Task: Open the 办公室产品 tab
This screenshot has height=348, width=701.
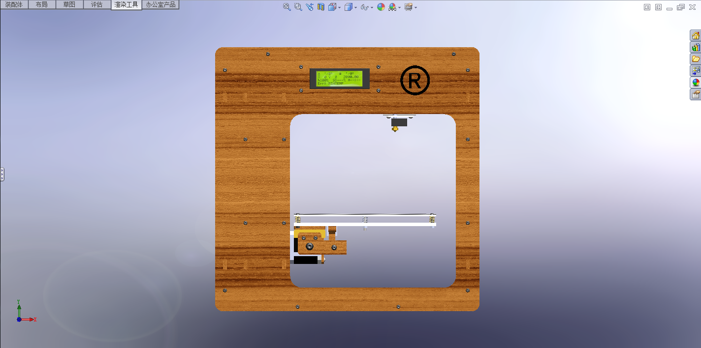Action: point(160,5)
